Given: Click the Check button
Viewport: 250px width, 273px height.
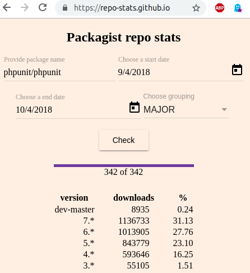Looking at the screenshot, I should pyautogui.click(x=124, y=140).
